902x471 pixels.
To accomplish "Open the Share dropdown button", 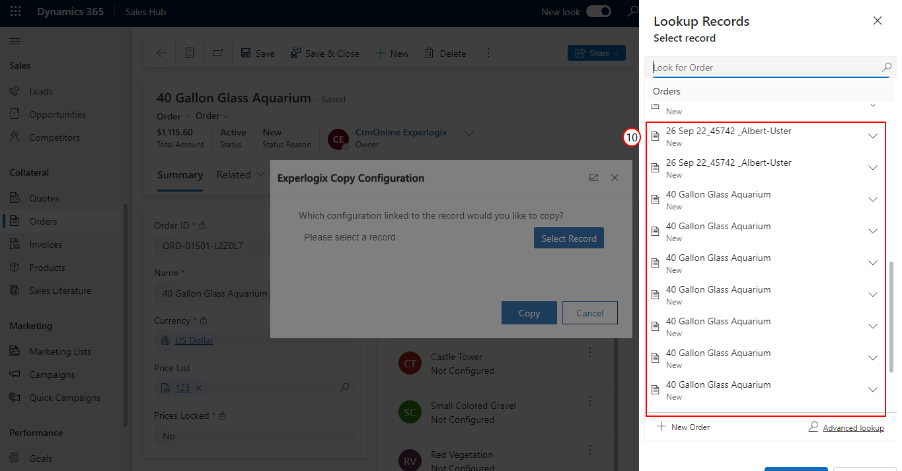I will coord(597,54).
